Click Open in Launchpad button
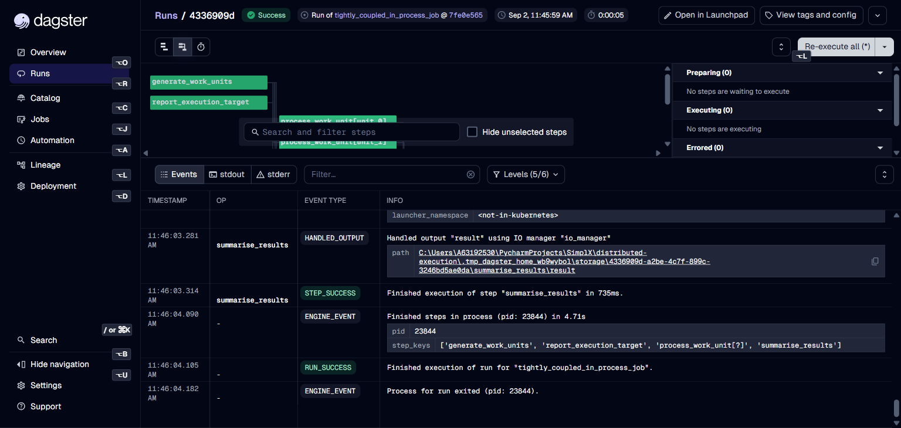Viewport: 901px width, 428px height. (706, 15)
